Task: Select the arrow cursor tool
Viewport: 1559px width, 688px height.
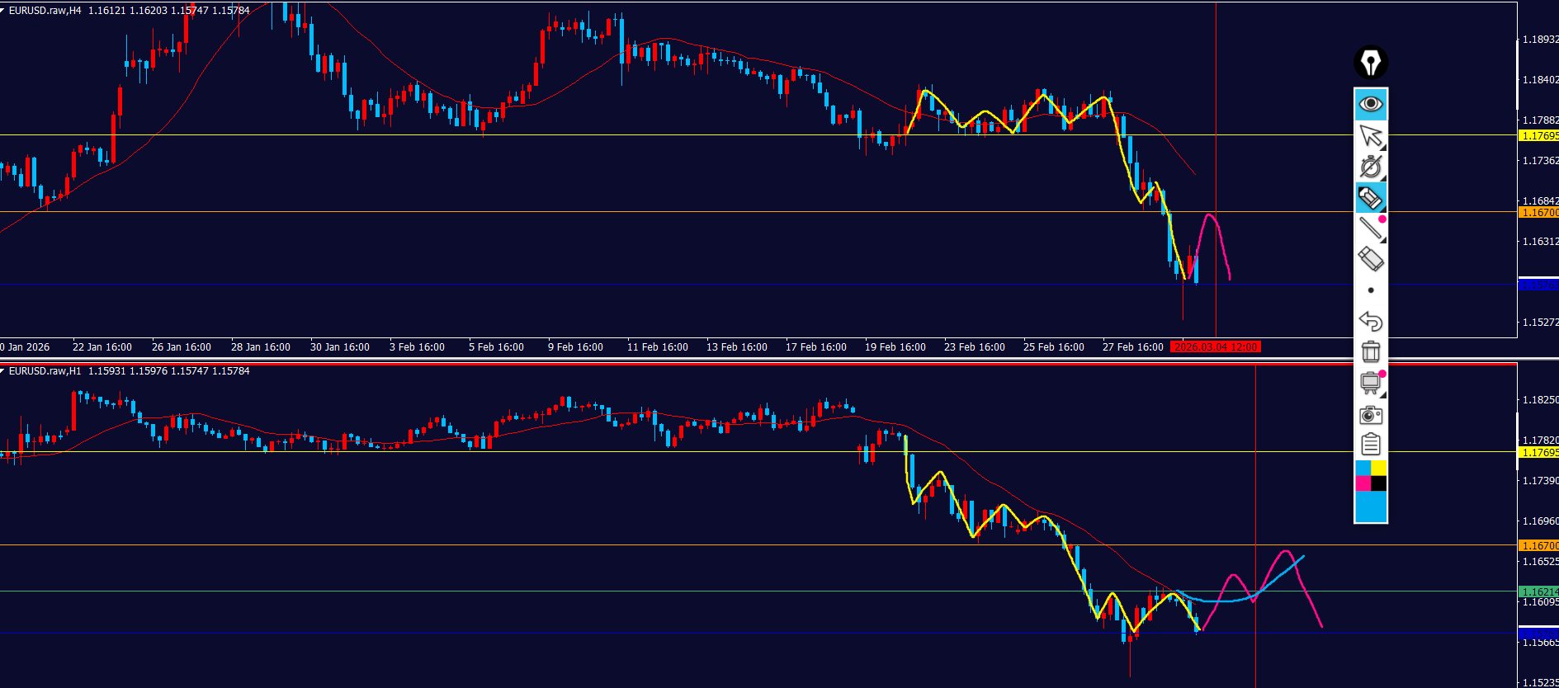Action: (1371, 135)
